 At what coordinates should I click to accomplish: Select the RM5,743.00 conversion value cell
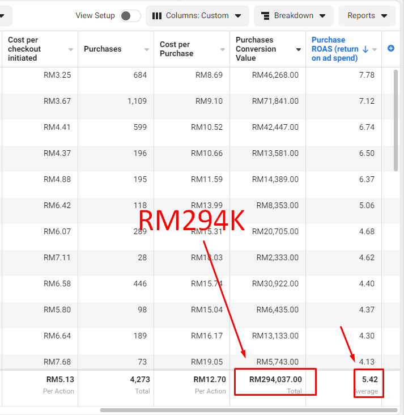pyautogui.click(x=278, y=362)
